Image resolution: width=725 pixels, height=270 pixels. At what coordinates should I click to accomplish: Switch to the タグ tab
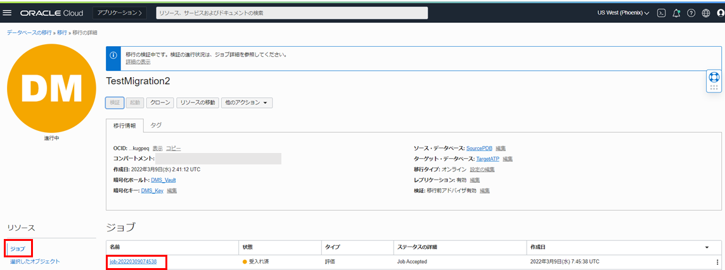tap(156, 126)
